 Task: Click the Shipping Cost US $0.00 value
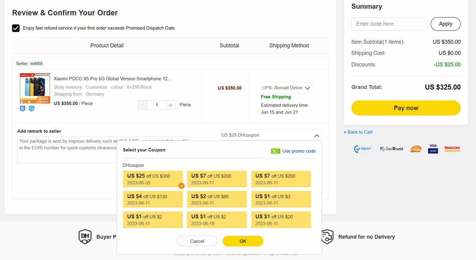pos(450,53)
